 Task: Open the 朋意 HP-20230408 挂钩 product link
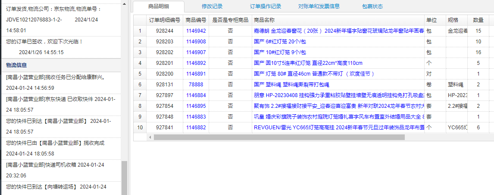coord(339,95)
